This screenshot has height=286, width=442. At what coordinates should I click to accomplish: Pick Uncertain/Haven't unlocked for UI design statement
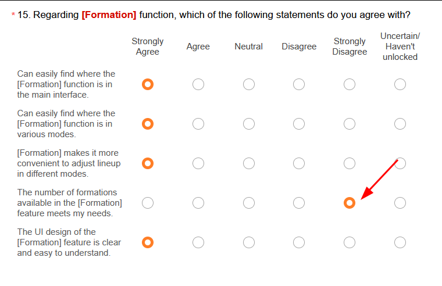click(400, 242)
